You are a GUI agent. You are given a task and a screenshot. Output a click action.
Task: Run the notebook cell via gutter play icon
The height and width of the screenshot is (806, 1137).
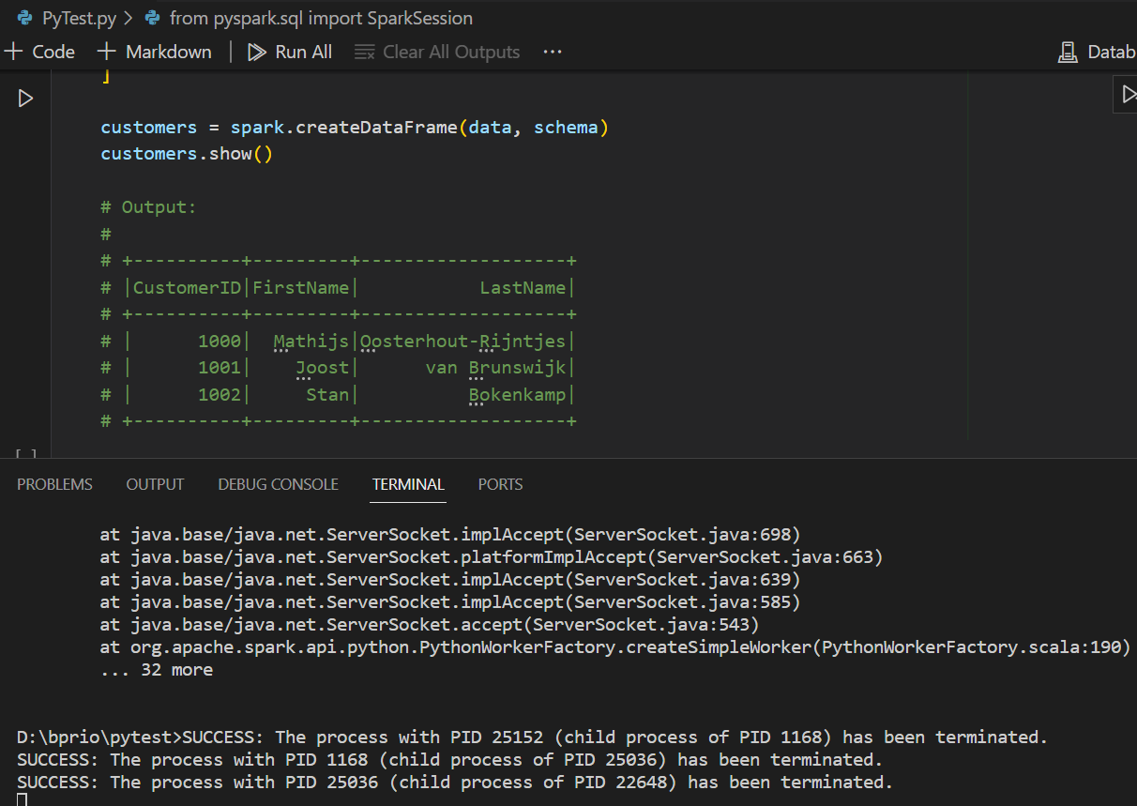pyautogui.click(x=25, y=97)
